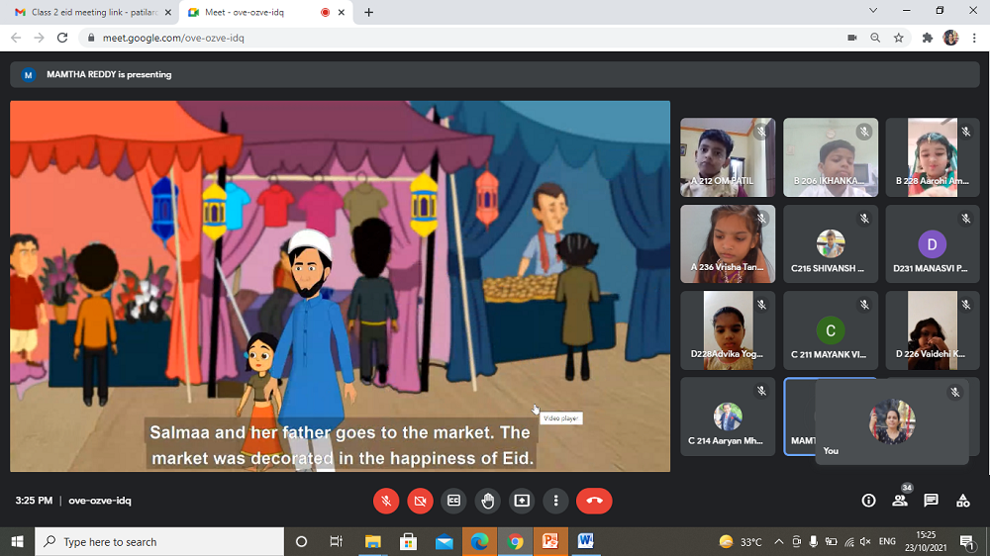Open a new browser tab
The height and width of the screenshot is (556, 990).
click(369, 12)
